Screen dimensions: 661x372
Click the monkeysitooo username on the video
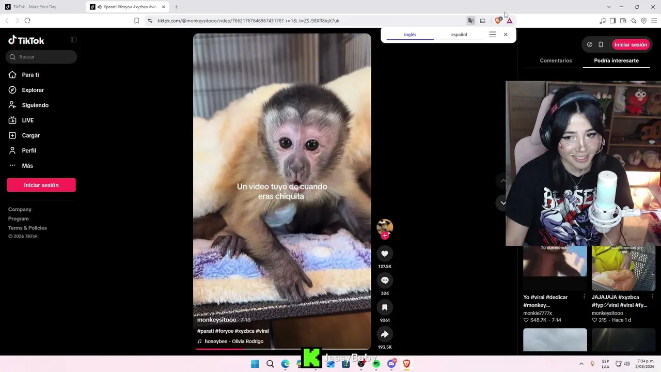[217, 320]
